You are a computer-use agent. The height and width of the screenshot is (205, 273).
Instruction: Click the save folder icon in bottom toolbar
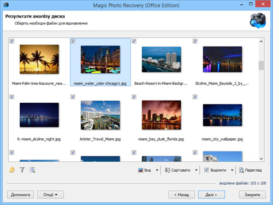point(12,170)
